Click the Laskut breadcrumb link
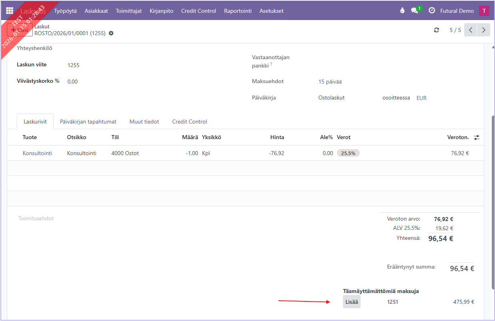Image resolution: width=495 pixels, height=321 pixels. 42,26
